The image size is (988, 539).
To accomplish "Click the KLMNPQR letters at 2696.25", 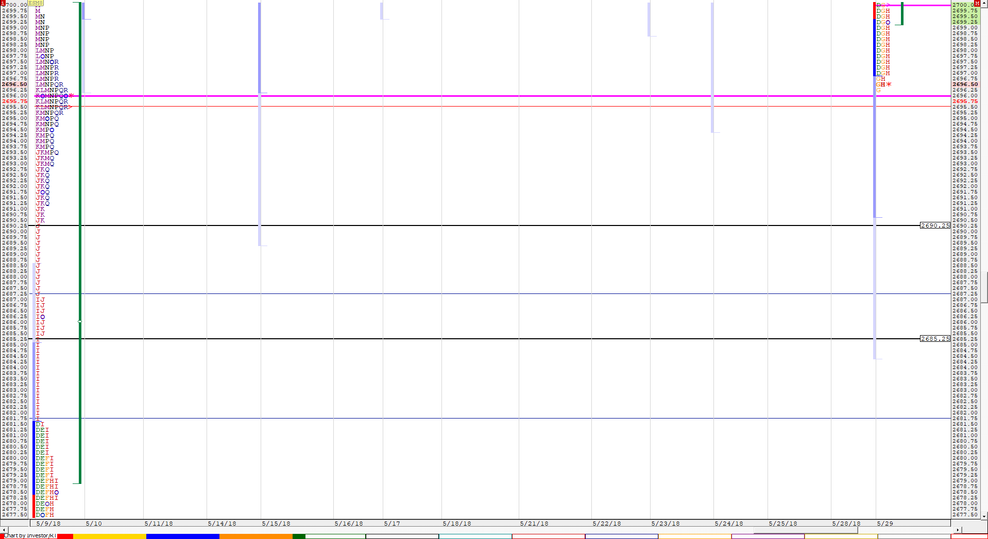I will point(52,90).
